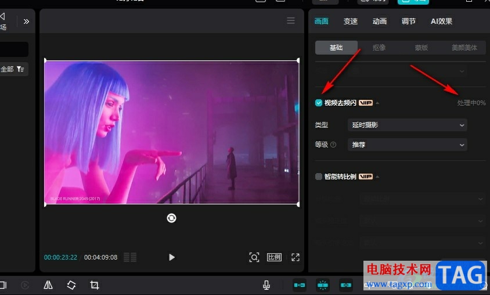Screen dimensions: 490x295
Task: Click the help icon beside 等级
Action: 333,145
